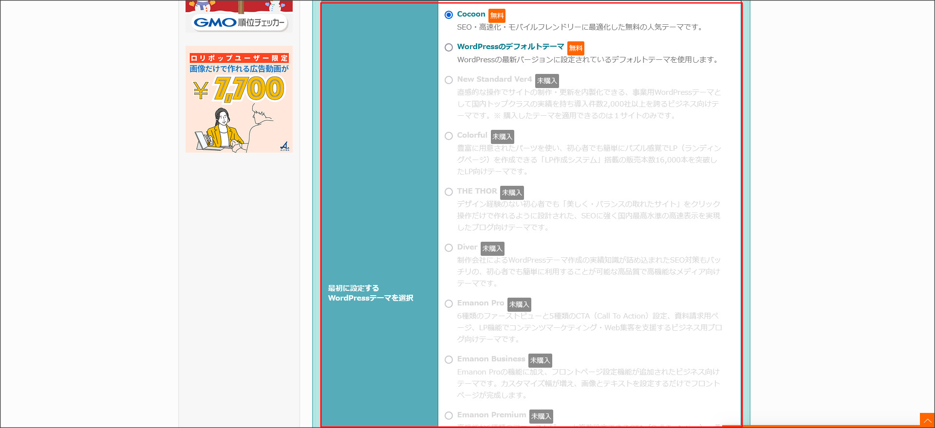This screenshot has height=428, width=935.
Task: Click the 未購入 badge next to Emanon Pro
Action: (519, 304)
